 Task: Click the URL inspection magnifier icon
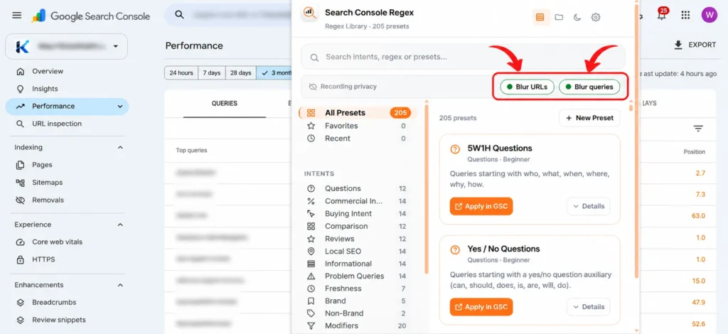[x=20, y=124]
